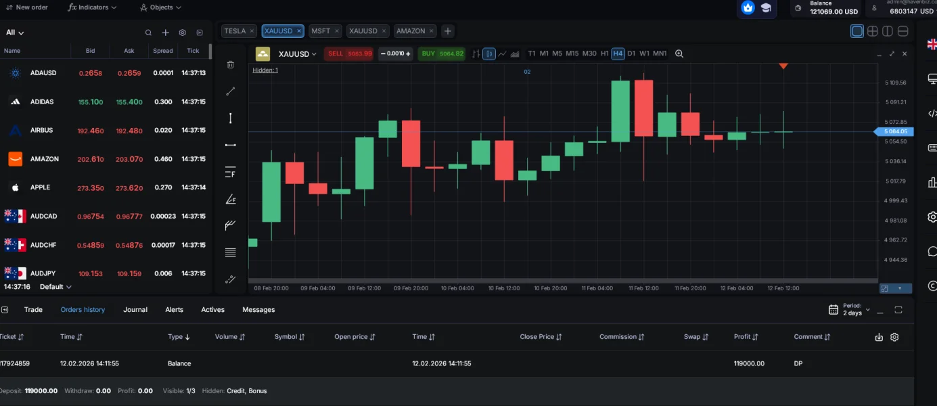Open the MSFT chart tab
This screenshot has height=406, width=937.
pyautogui.click(x=321, y=31)
